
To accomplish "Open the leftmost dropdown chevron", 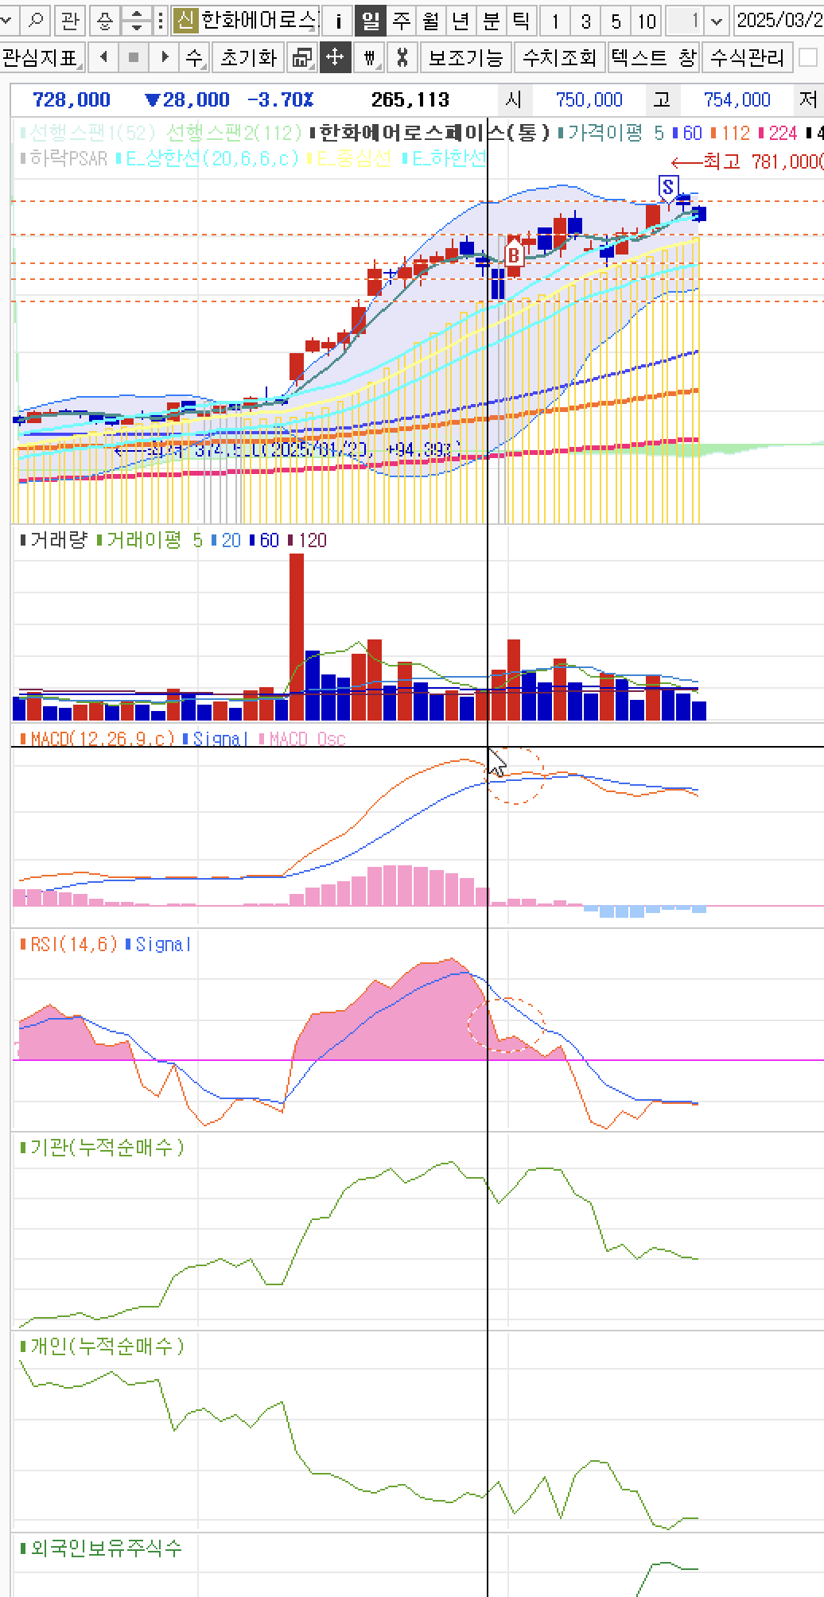I will pos(6,20).
